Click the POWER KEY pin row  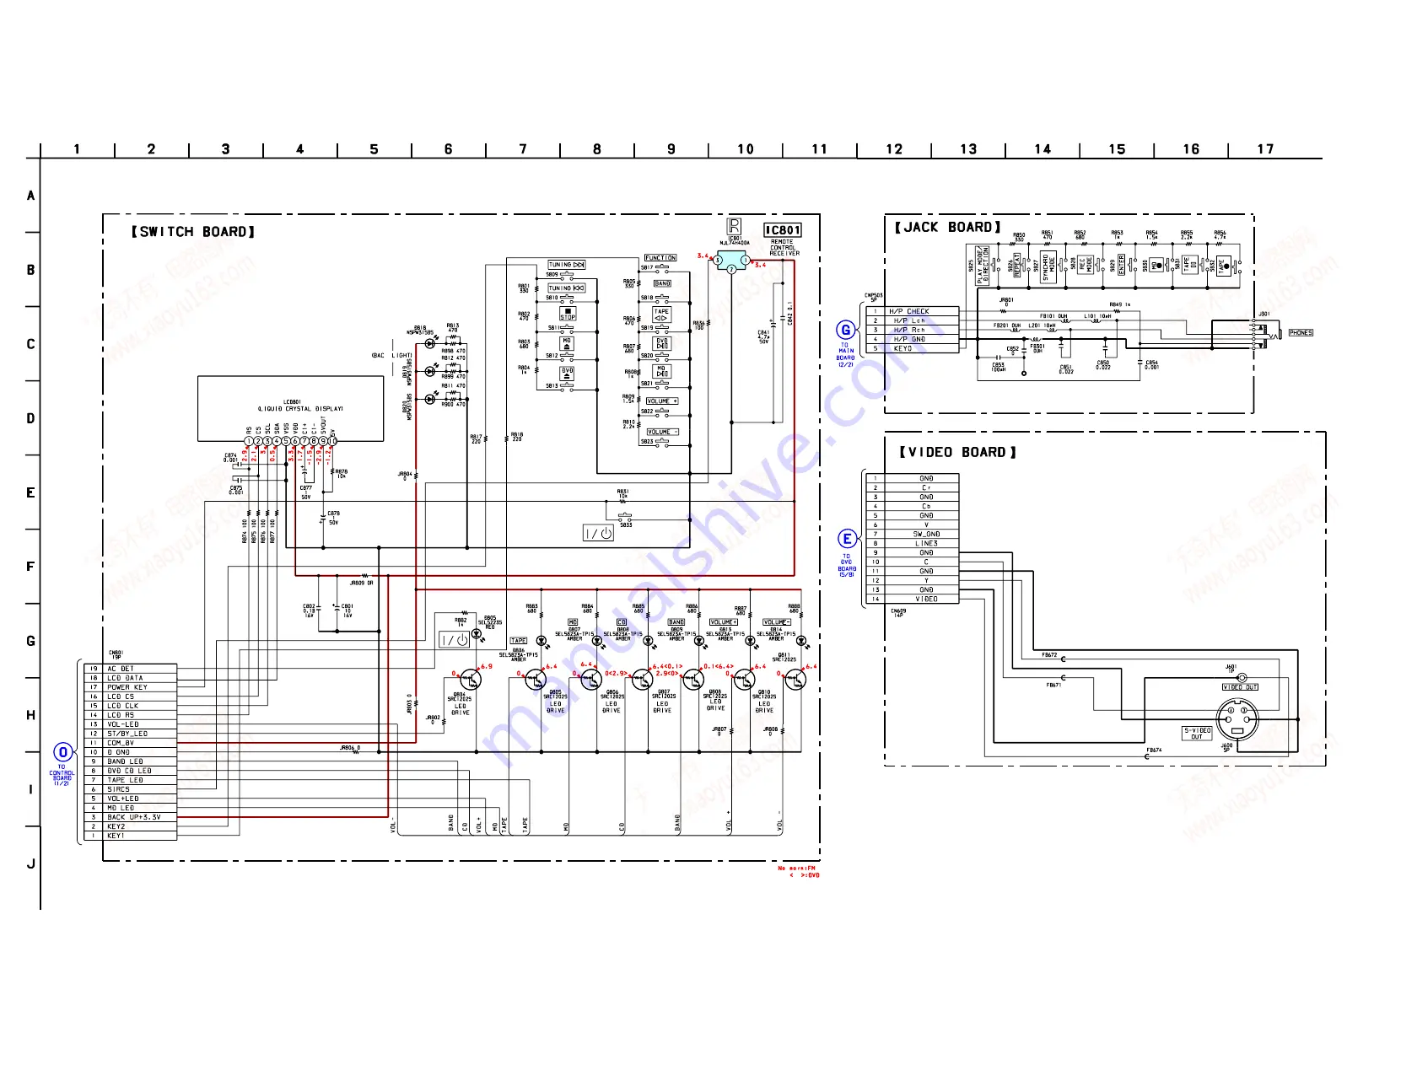click(x=130, y=687)
